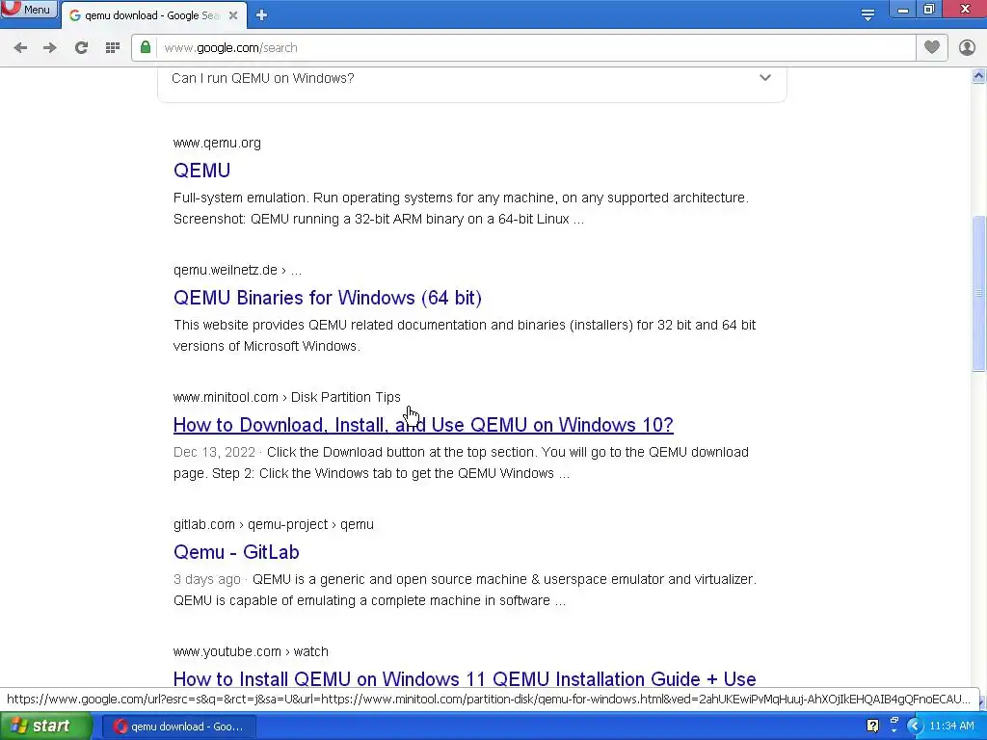987x740 pixels.
Task: Click www.minitool.com › Disk Partition Tips text
Action: tap(287, 397)
